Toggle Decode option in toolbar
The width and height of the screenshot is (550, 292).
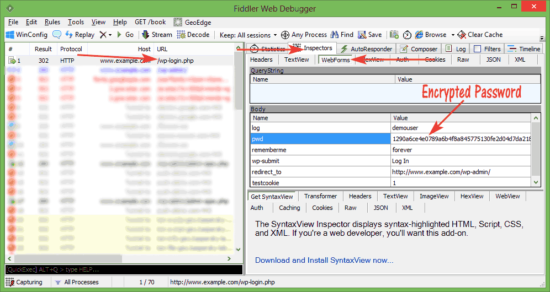(193, 35)
